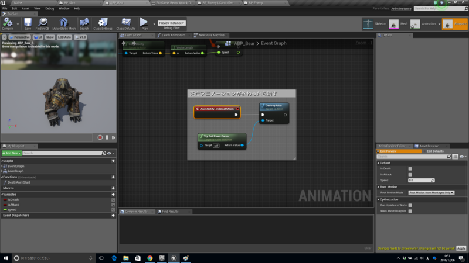
Task: Click the viewport Show button
Action: tap(50, 37)
